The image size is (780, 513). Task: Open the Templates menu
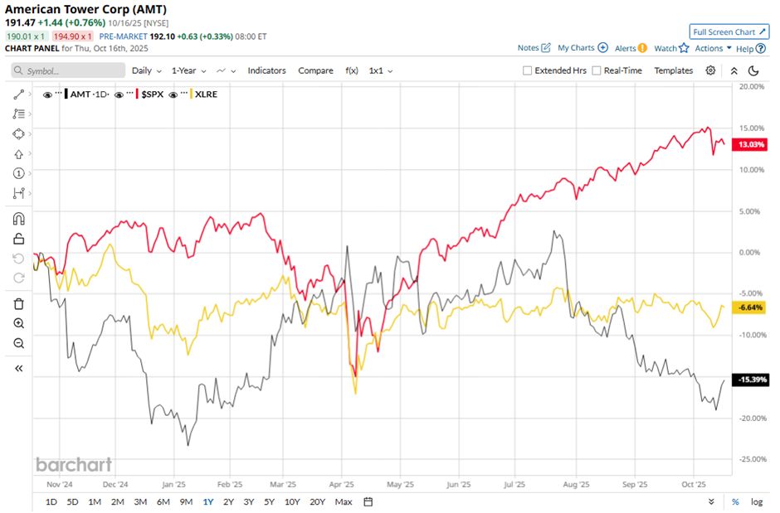[673, 70]
